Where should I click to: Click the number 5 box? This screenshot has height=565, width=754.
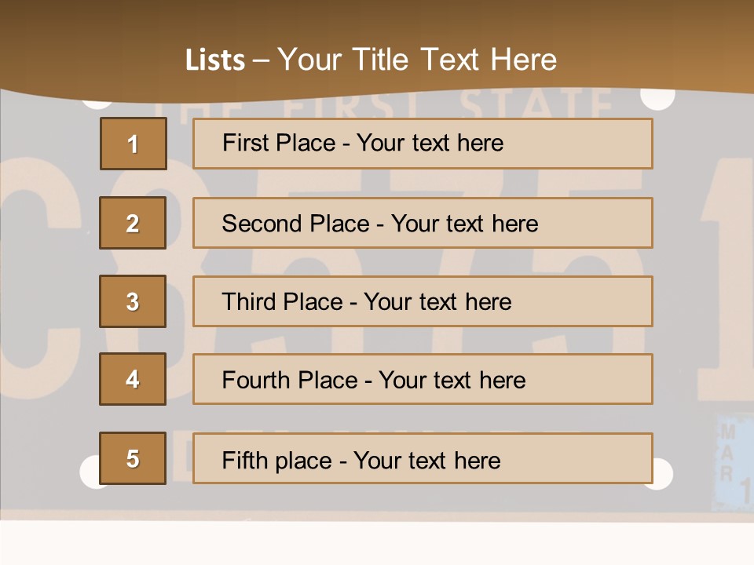tap(133, 458)
